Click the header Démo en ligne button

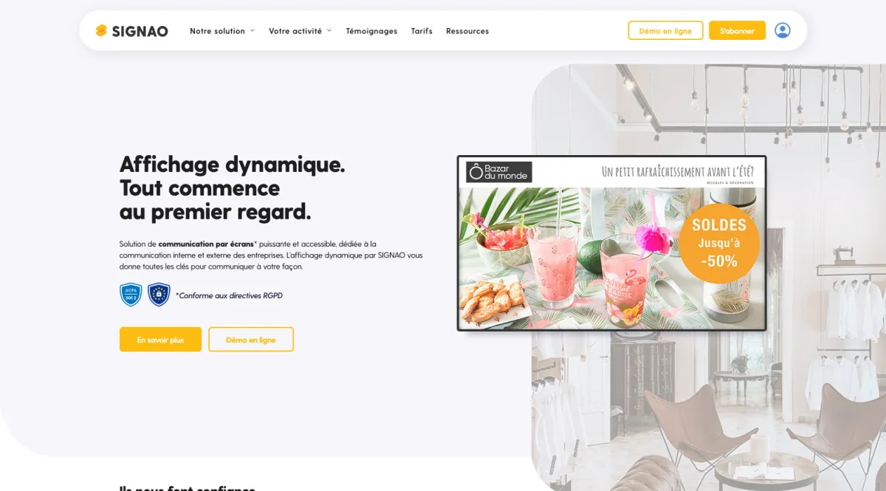point(665,30)
